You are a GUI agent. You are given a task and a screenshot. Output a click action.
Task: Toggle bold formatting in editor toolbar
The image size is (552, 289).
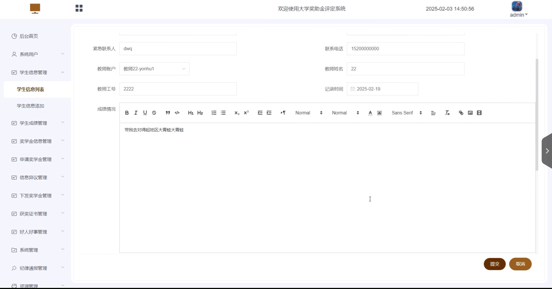click(x=127, y=113)
